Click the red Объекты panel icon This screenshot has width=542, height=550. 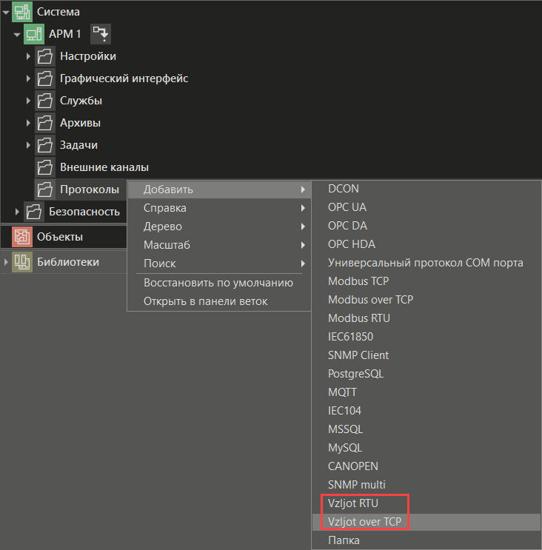(x=22, y=237)
